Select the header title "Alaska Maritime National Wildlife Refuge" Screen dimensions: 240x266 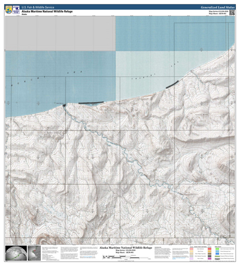point(47,11)
